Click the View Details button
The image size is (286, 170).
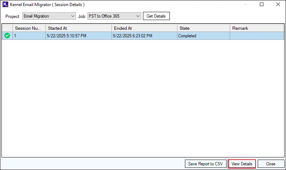[x=242, y=164]
